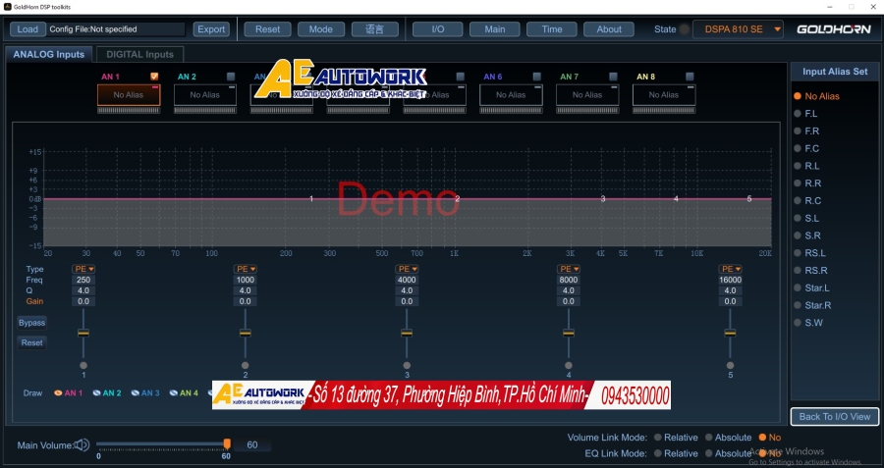The height and width of the screenshot is (468, 884).
Task: Show AN 2 curve with eye icon
Action: tap(98, 393)
